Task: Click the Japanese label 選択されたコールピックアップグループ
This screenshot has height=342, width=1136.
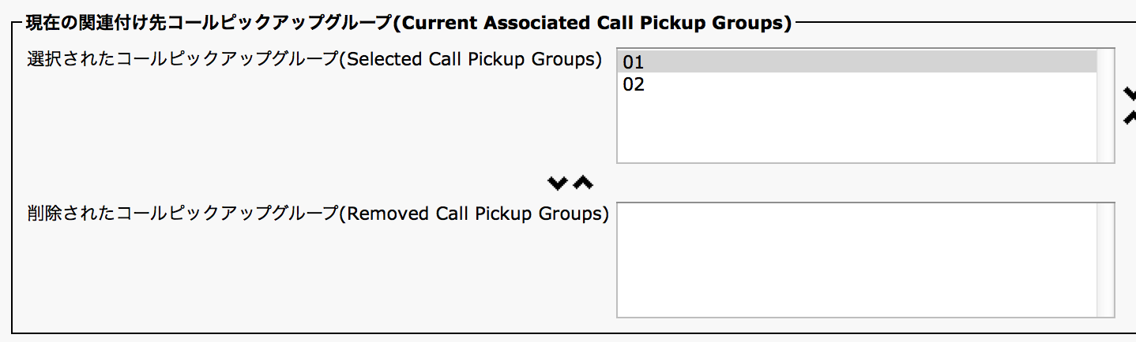Action: coord(182,60)
